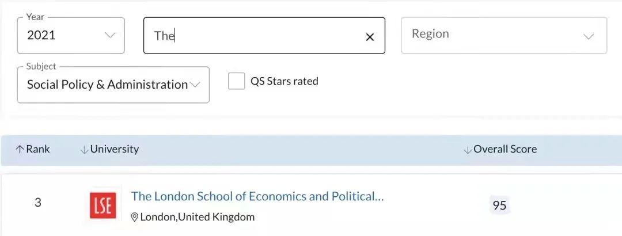Tick the QS Stars rated checkbox
This screenshot has height=236, width=622.
click(x=236, y=81)
